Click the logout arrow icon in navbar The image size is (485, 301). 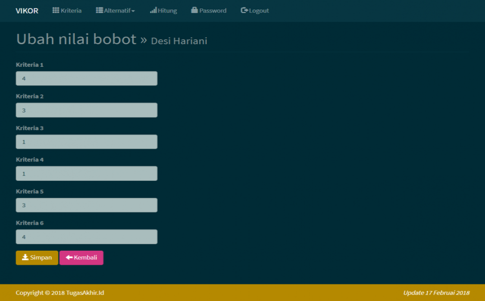click(x=244, y=10)
